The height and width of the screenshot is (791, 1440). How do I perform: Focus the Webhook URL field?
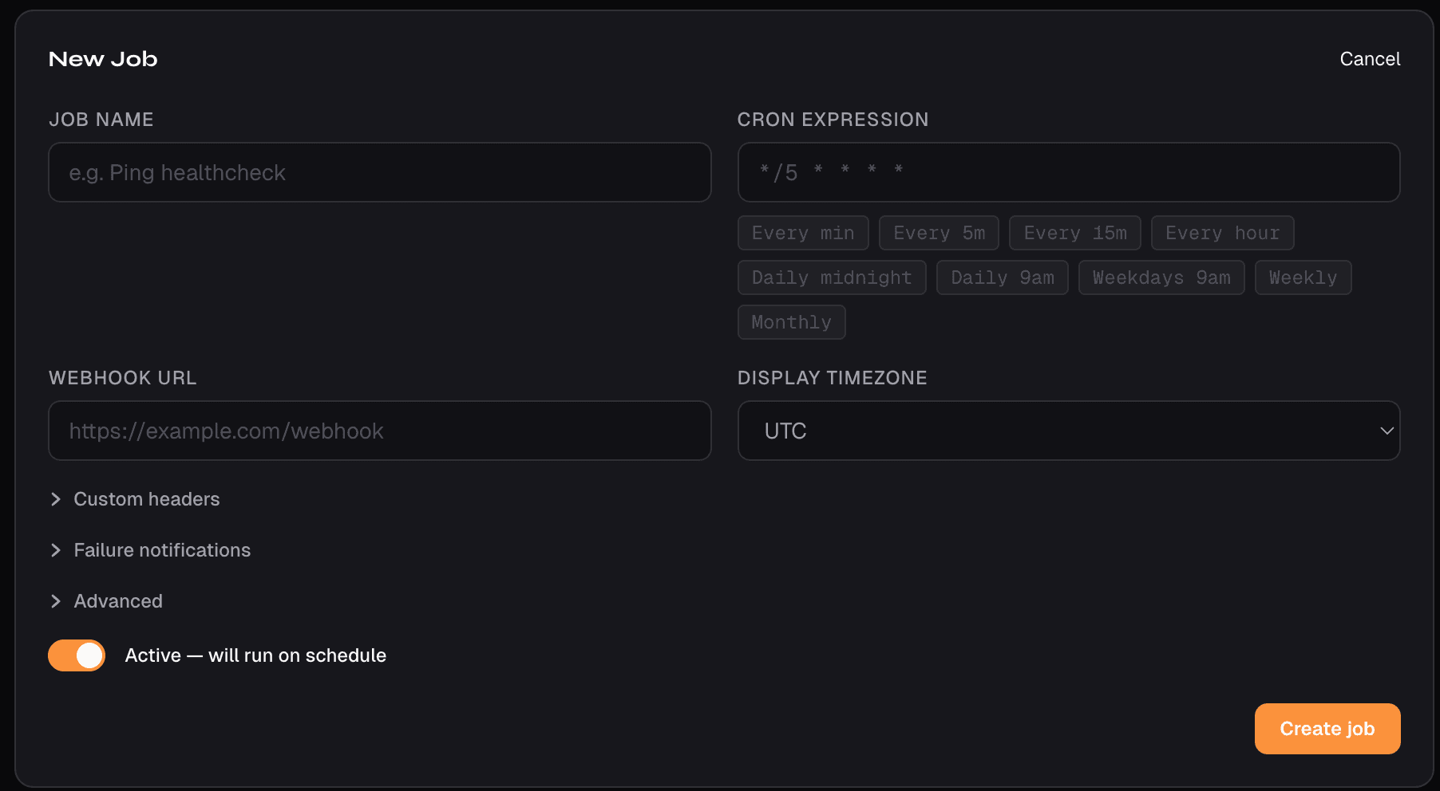point(379,431)
